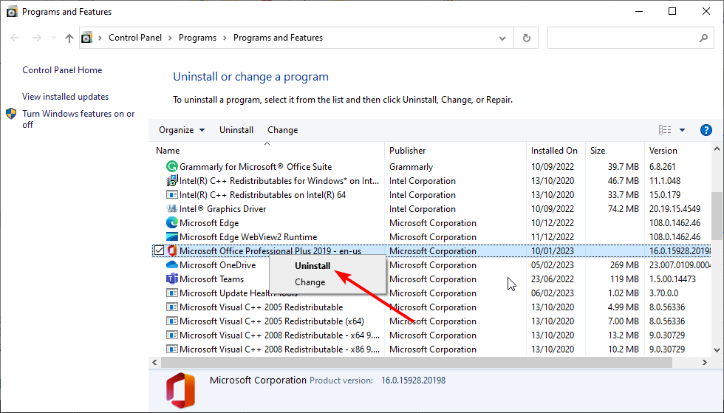
Task: Click the Intel Graphics Driver icon
Action: [x=171, y=209]
